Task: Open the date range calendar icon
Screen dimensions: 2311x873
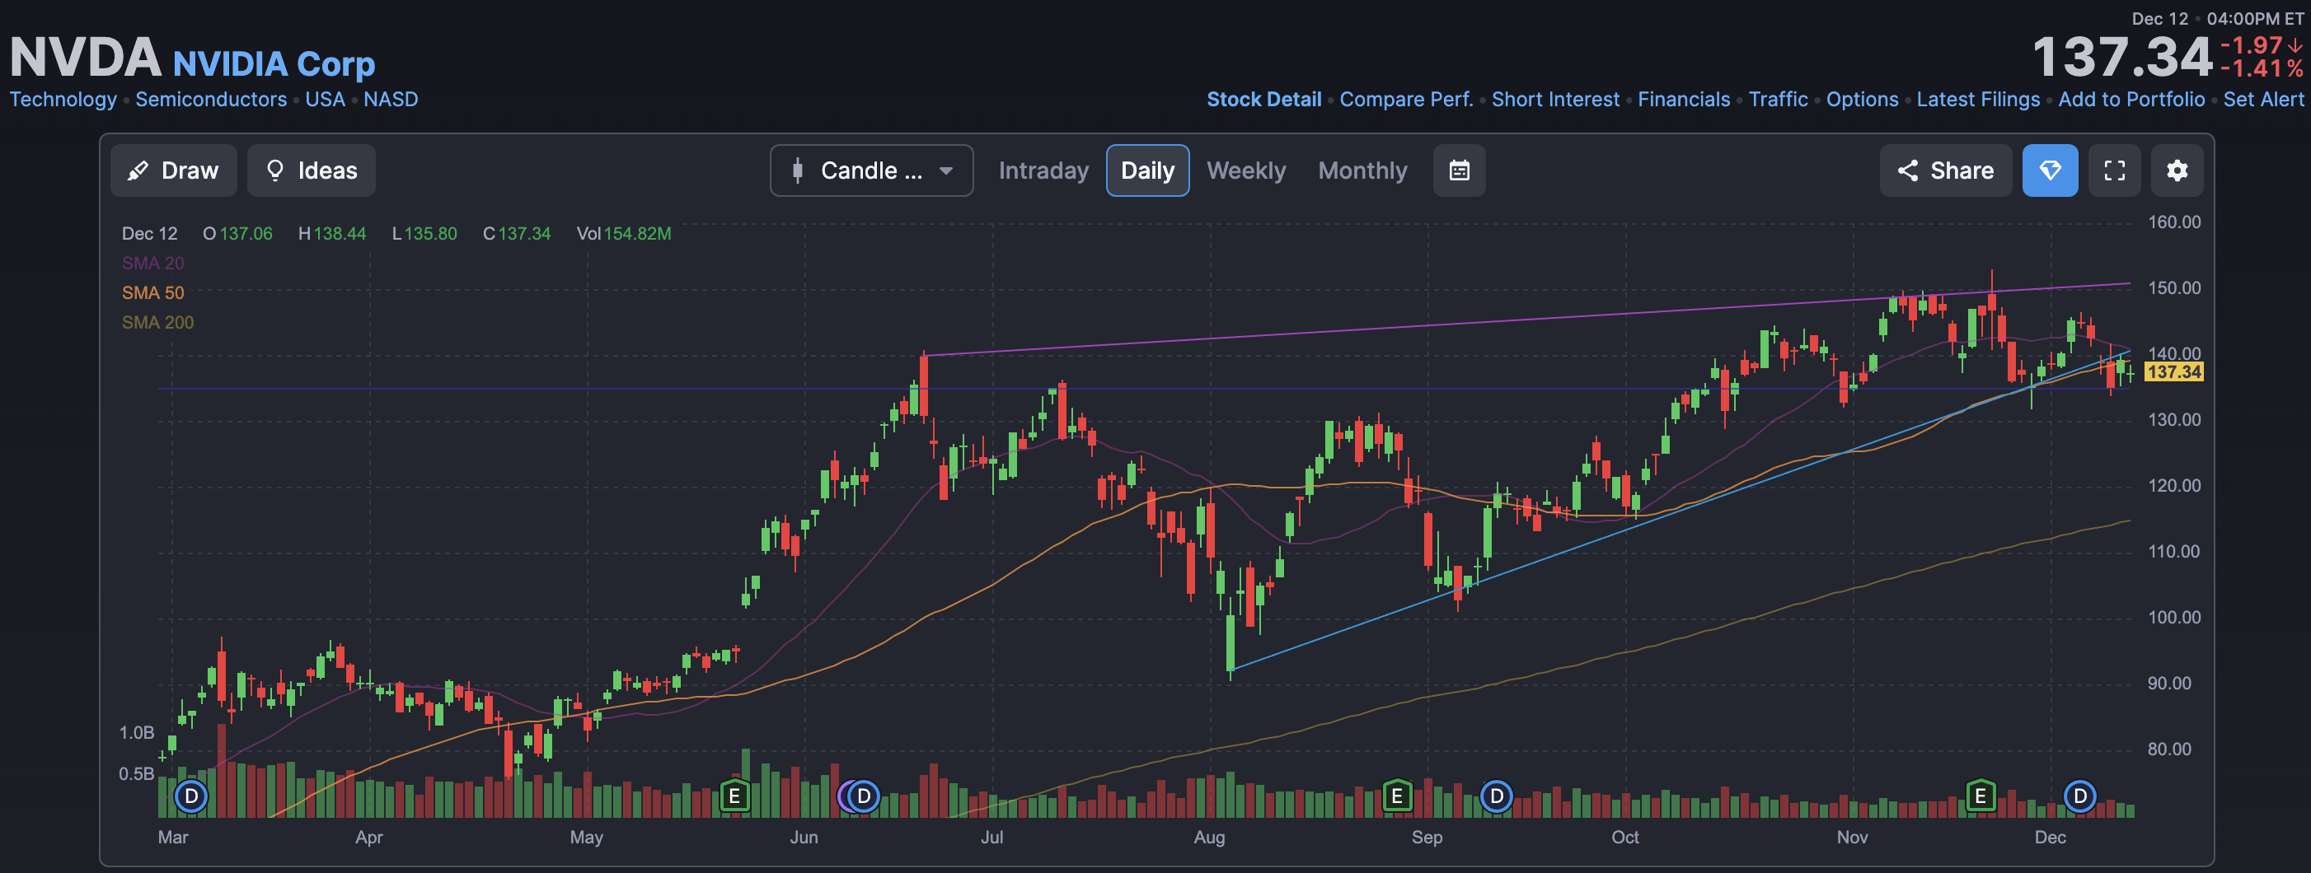Action: (1459, 170)
